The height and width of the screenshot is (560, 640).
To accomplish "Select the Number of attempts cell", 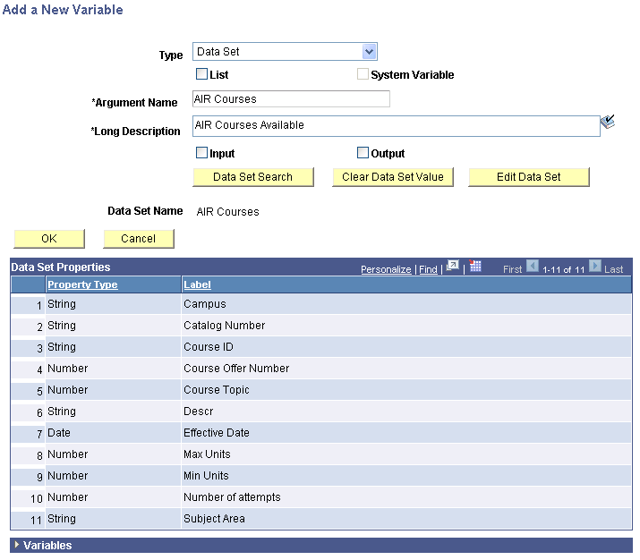I will tap(406, 497).
